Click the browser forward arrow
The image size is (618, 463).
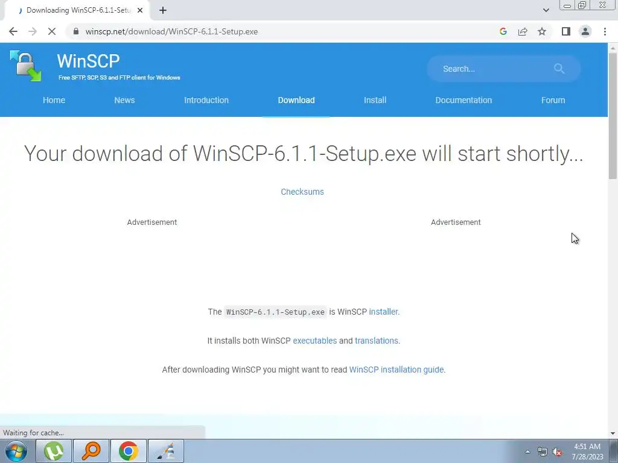pos(33,31)
